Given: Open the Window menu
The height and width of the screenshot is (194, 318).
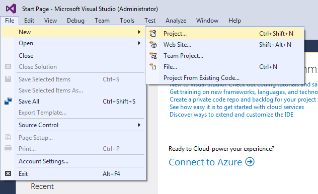Looking at the screenshot, I should click(x=207, y=21).
